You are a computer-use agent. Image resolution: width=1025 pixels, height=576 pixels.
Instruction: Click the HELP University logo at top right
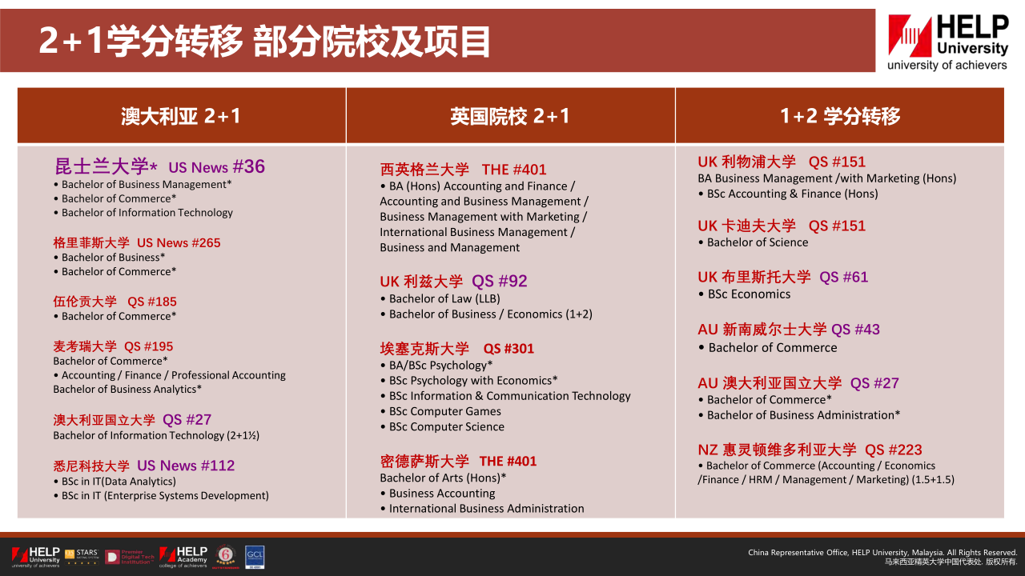tap(947, 42)
